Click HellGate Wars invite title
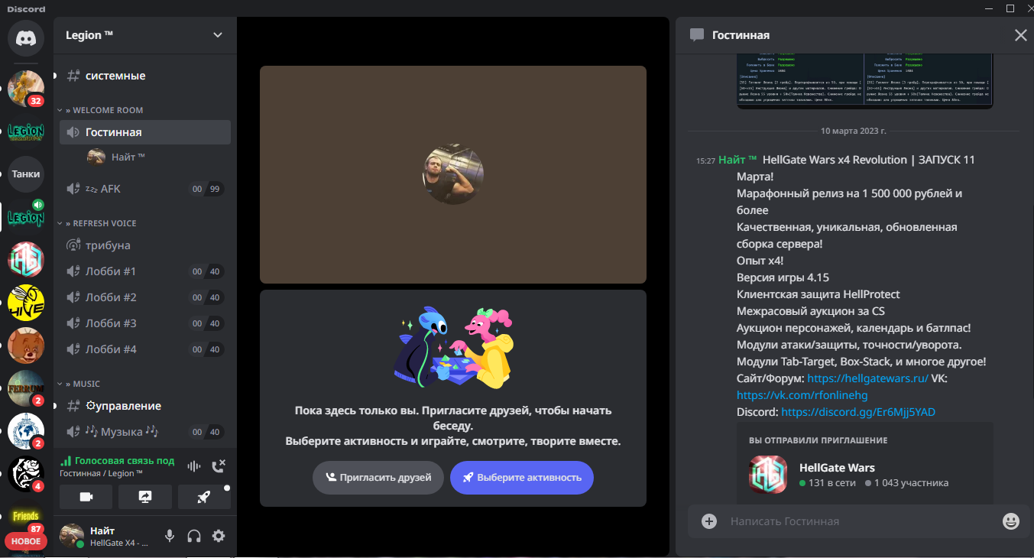Screen dimensions: 1034x558 [x=837, y=468]
